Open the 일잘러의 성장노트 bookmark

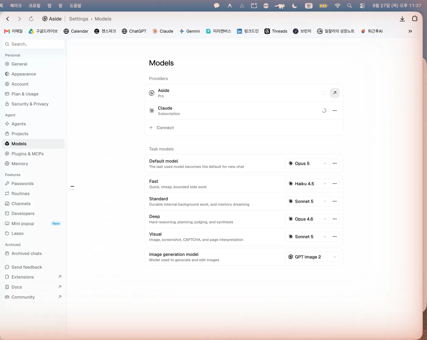tap(336, 31)
